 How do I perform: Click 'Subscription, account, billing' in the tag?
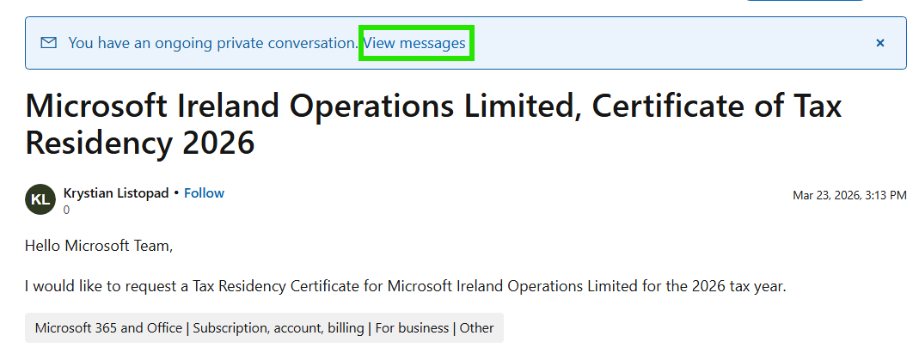(x=279, y=328)
